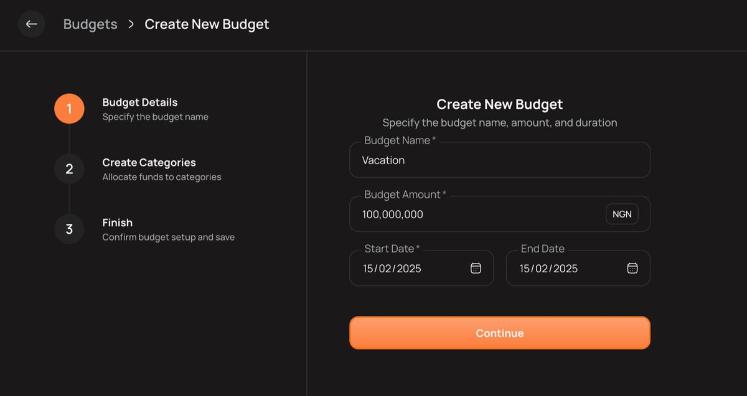747x396 pixels.
Task: Select step 2 circle Create Categories
Action: 69,169
